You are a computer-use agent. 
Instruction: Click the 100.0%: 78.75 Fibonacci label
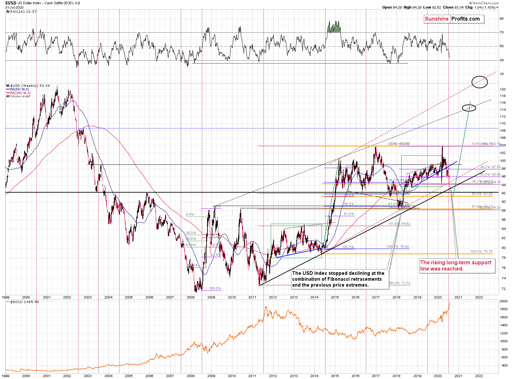point(481,252)
